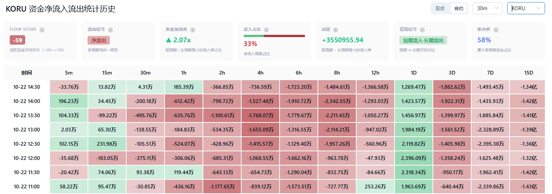Click cell showing -2,342.55万
The width and height of the screenshot is (552, 194).
click(337, 101)
